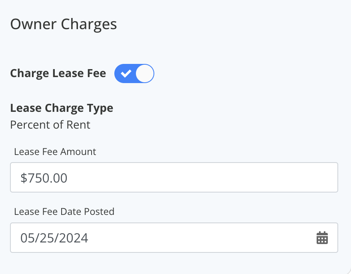Click the Lease Fee Amount label
351x274 pixels.
[55, 152]
